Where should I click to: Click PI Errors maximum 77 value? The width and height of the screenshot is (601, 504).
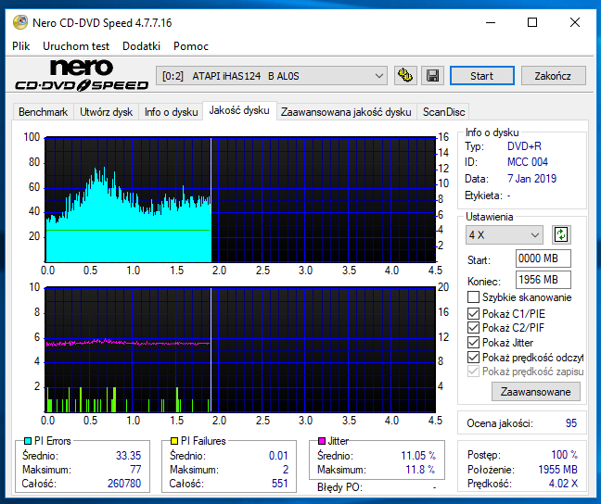point(135,469)
